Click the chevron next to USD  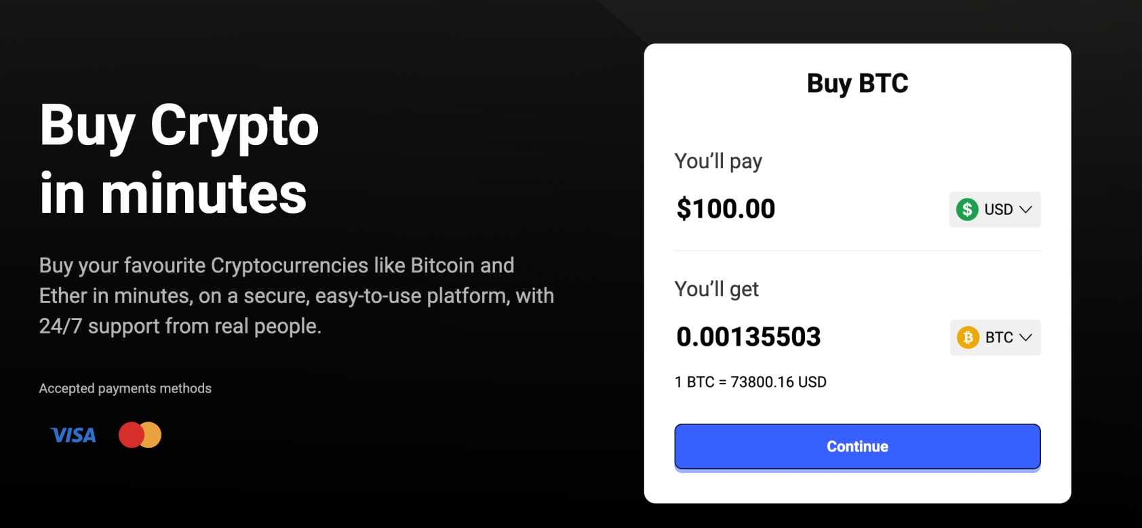coord(1025,209)
